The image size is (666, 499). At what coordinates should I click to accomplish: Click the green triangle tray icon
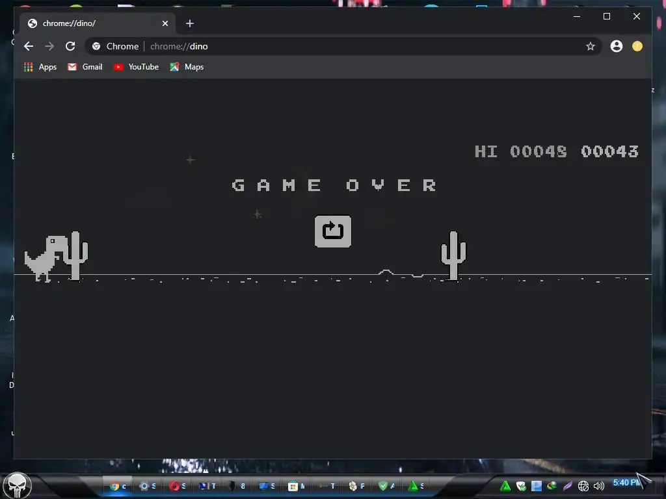(505, 486)
